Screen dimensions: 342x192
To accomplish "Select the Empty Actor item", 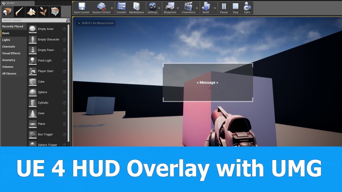I will (x=48, y=29).
